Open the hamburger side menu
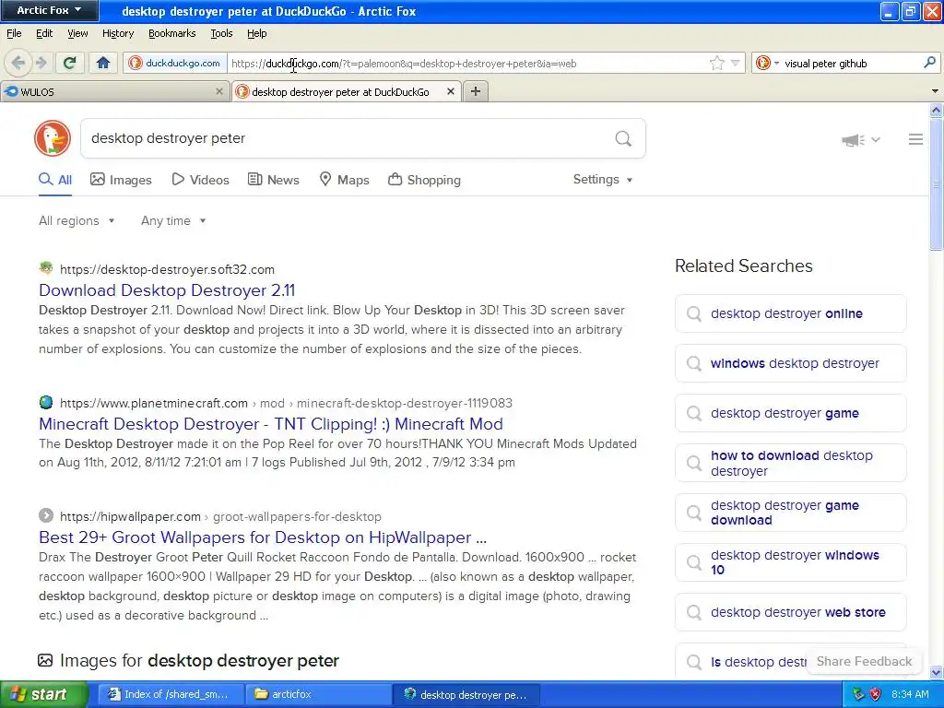This screenshot has width=944, height=708. pos(915,139)
